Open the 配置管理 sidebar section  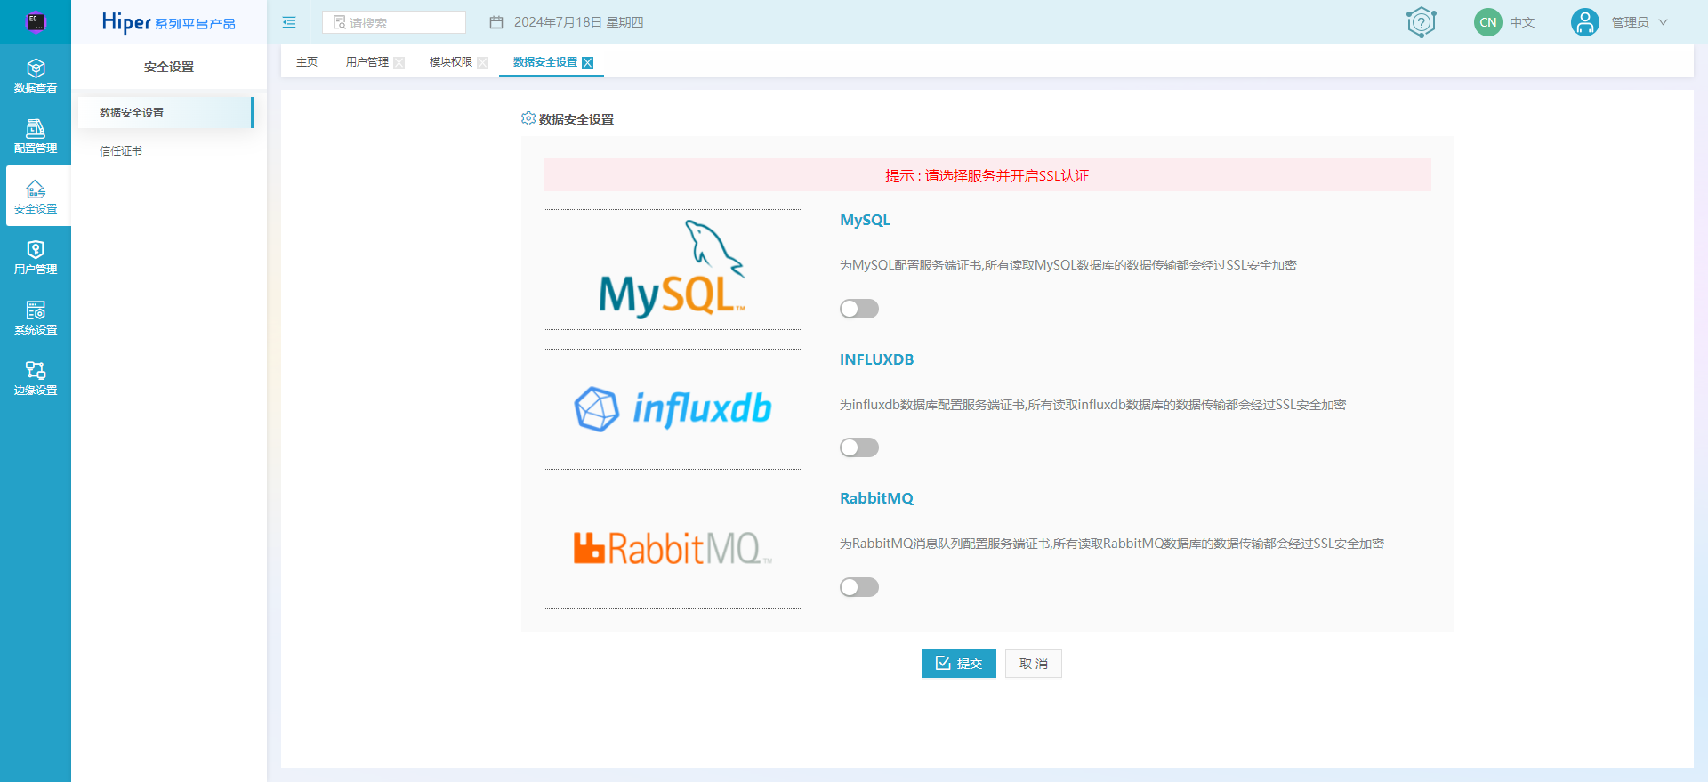click(36, 136)
